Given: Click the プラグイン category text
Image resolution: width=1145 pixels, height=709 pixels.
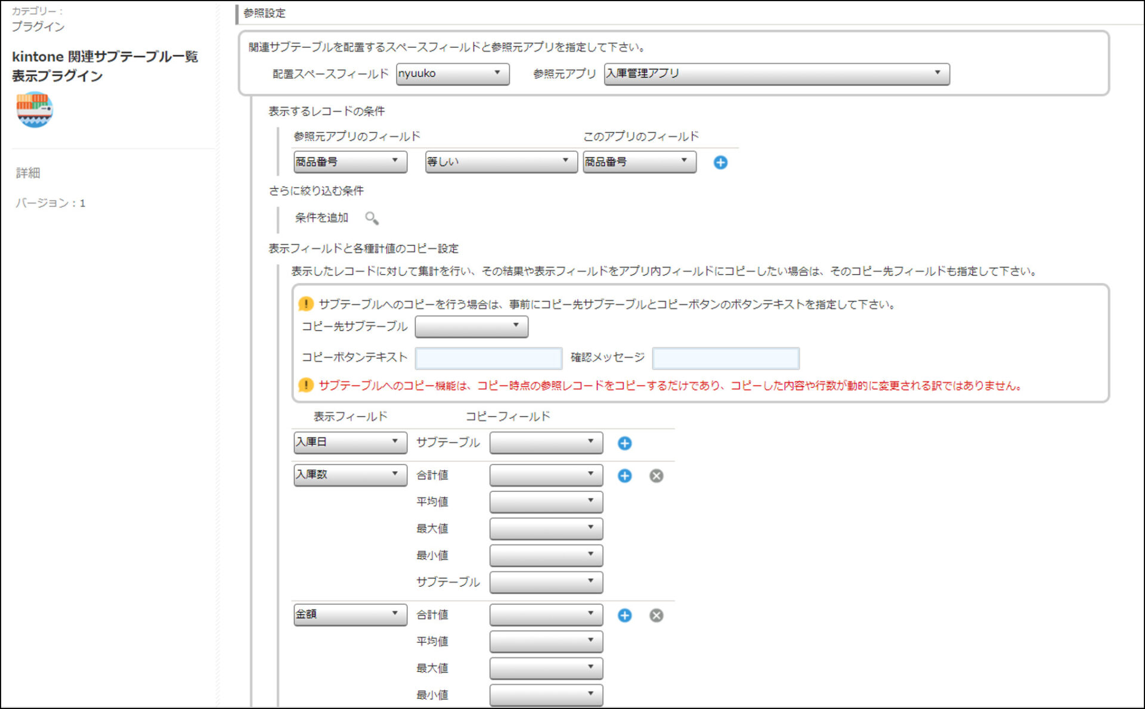Looking at the screenshot, I should point(38,26).
